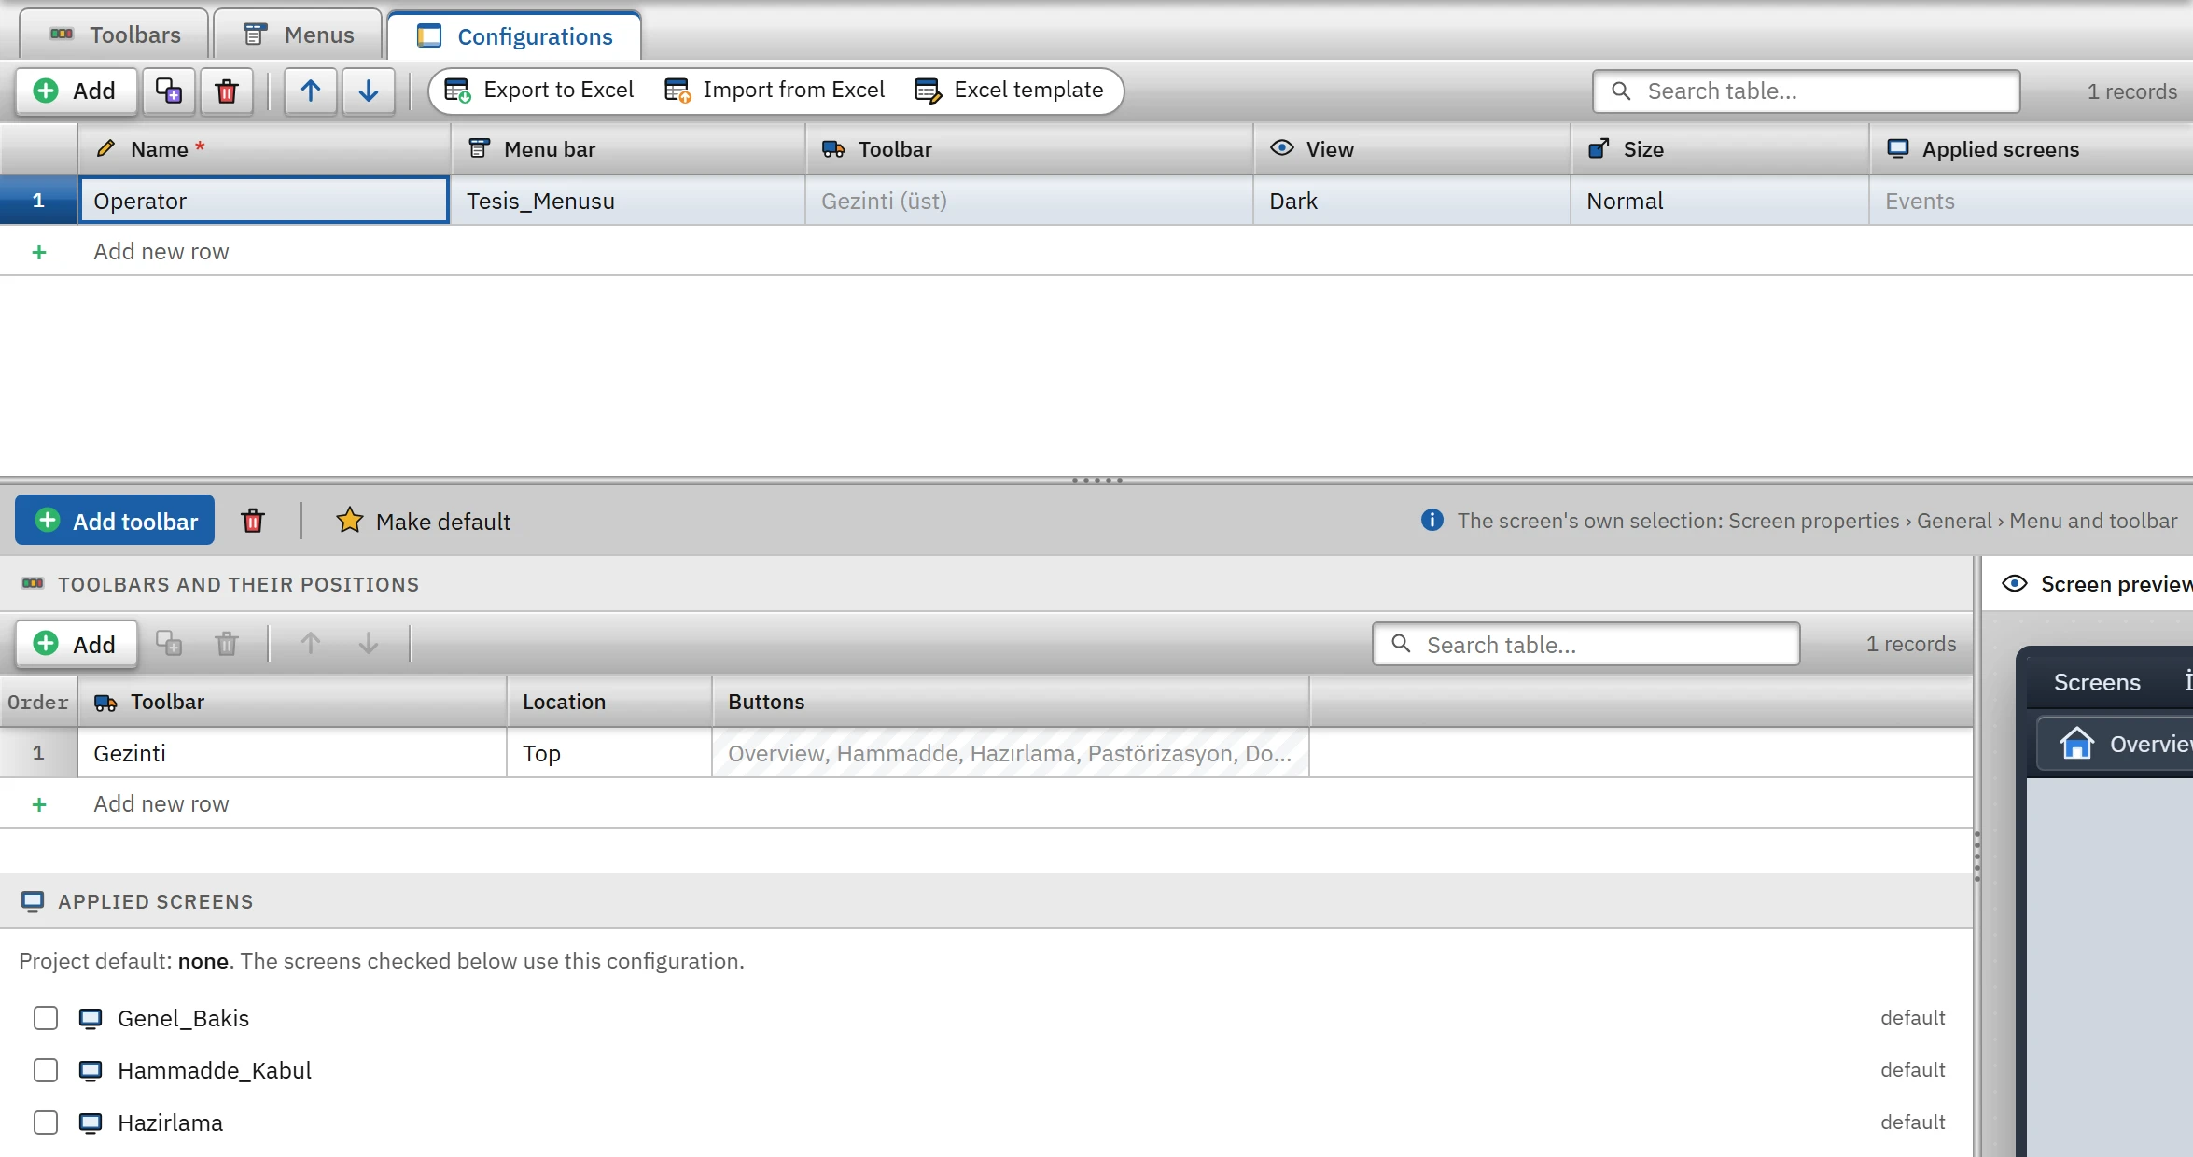Screen dimensions: 2193x1157
Task: Click the Name column header
Action: [264, 149]
